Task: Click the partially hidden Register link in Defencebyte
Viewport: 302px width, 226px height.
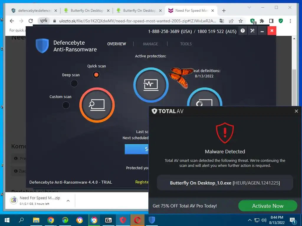Action: pyautogui.click(x=142, y=182)
